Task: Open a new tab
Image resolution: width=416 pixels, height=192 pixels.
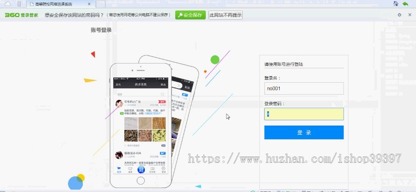Action: pos(101,4)
